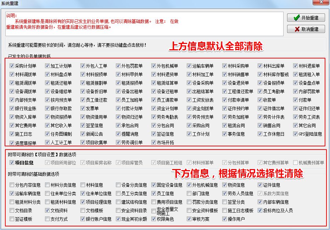Toggle the 材料退库单 checkbox

tap(296, 66)
